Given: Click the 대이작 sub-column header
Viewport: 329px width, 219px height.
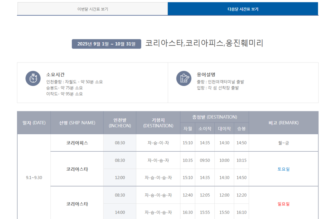Looking at the screenshot, I should [x=224, y=129].
